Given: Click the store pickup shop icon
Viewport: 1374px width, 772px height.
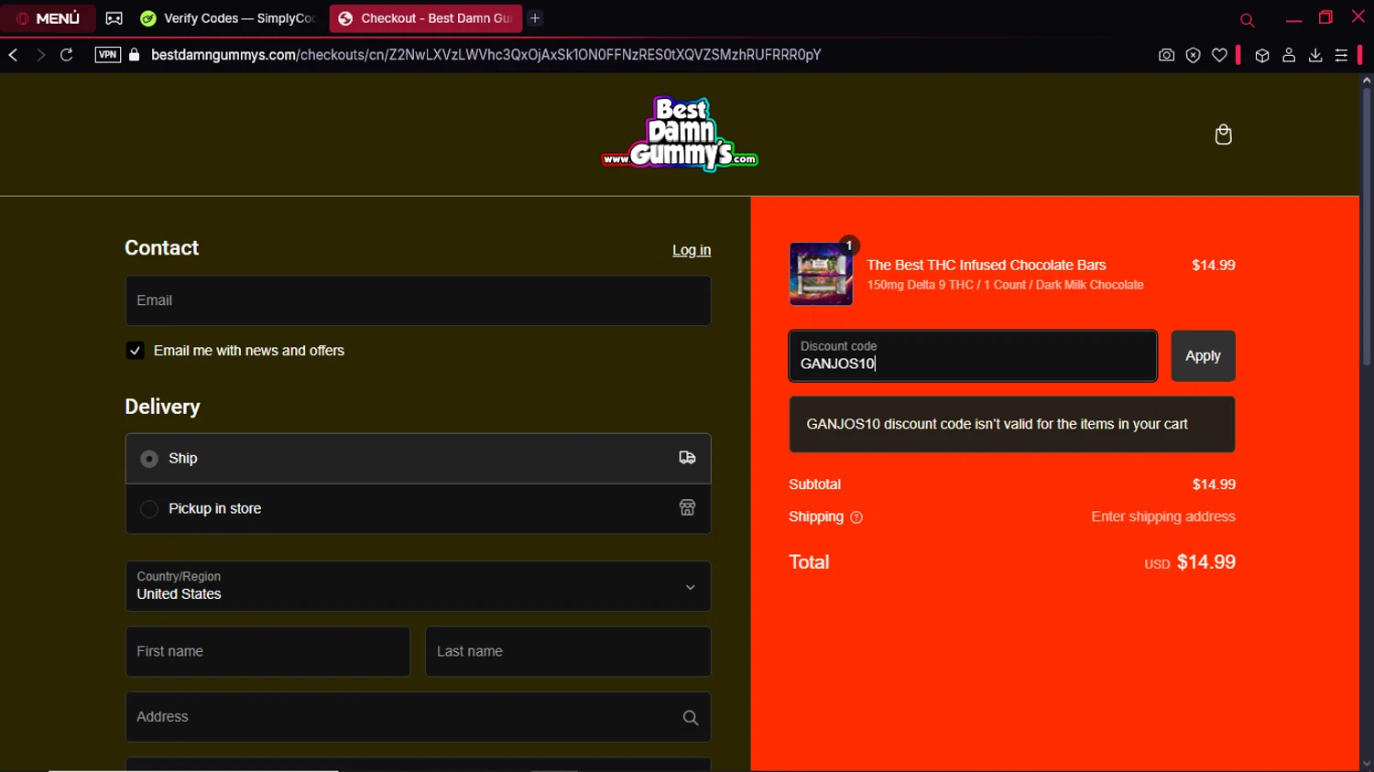Looking at the screenshot, I should coord(687,507).
